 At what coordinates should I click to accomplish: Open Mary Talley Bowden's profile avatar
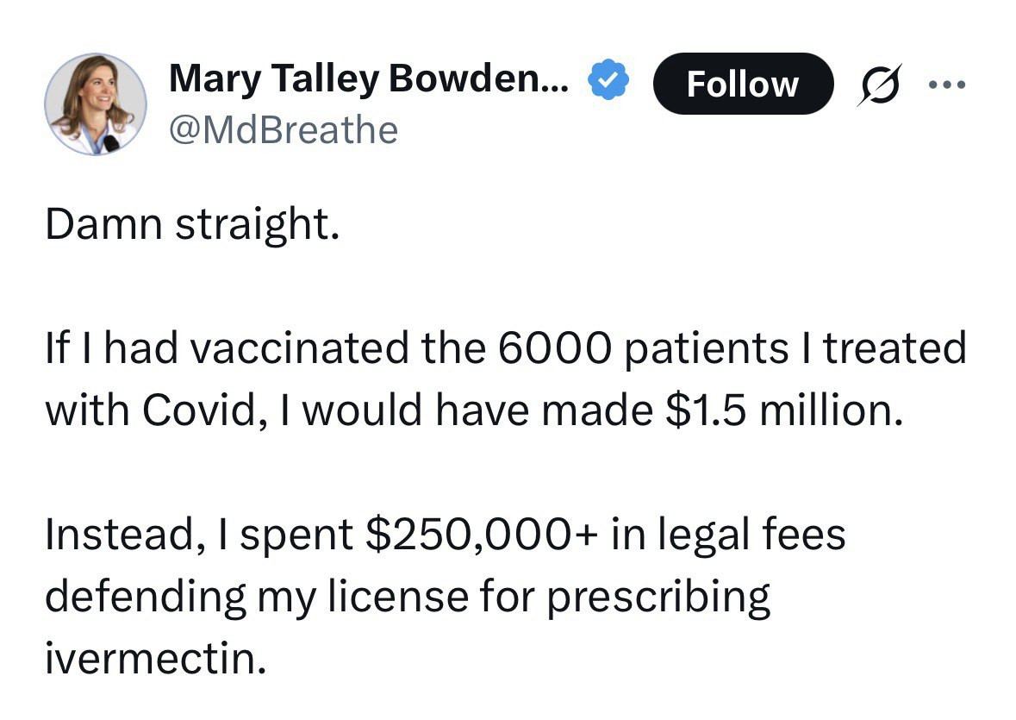pos(96,104)
